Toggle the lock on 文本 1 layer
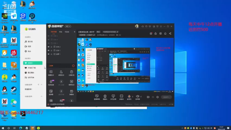This screenshot has width=231, height=130. tap(51, 50)
